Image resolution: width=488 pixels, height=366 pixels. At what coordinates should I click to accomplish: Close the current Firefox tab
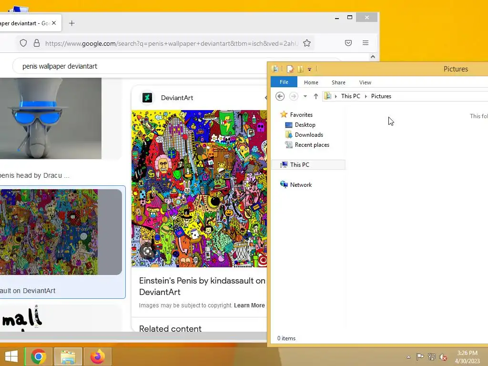(x=54, y=23)
